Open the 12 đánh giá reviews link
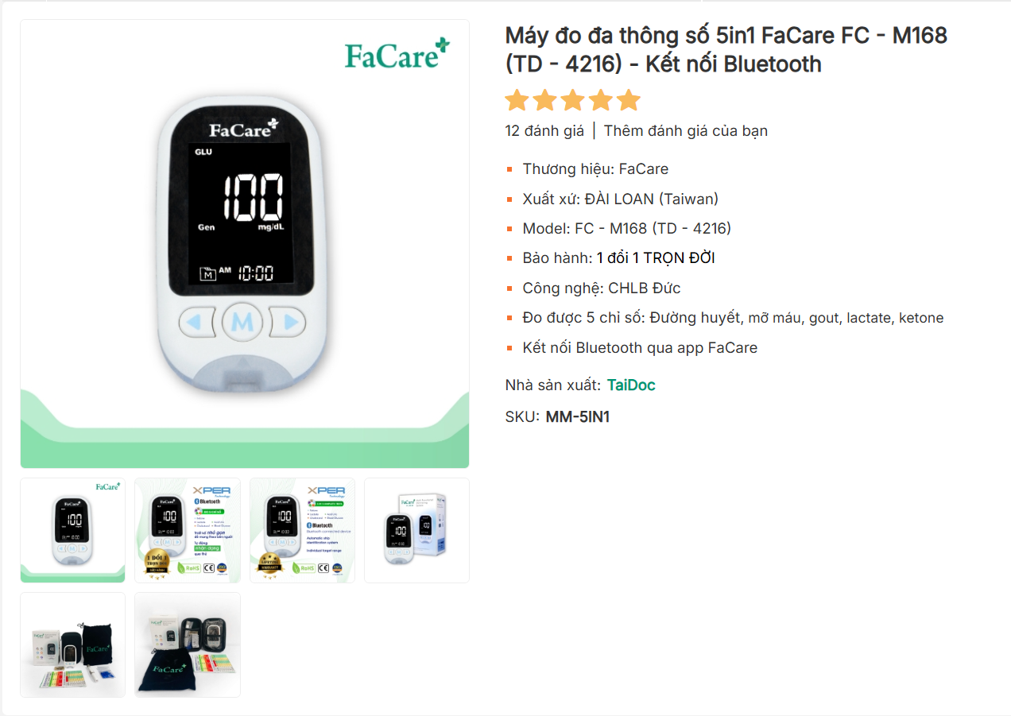 [x=544, y=131]
